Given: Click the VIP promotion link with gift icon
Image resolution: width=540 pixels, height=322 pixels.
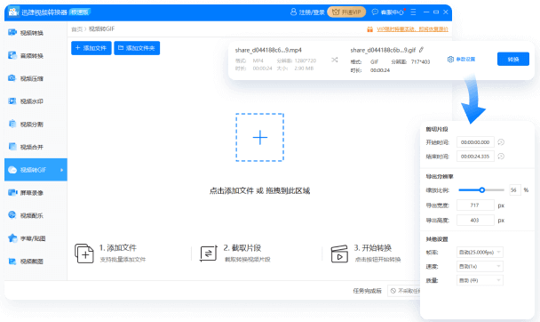Looking at the screenshot, I should [408, 29].
